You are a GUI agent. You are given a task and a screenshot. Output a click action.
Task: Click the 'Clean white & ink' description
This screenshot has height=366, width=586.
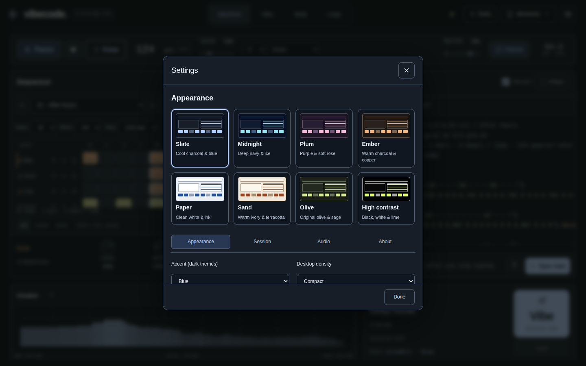click(193, 217)
